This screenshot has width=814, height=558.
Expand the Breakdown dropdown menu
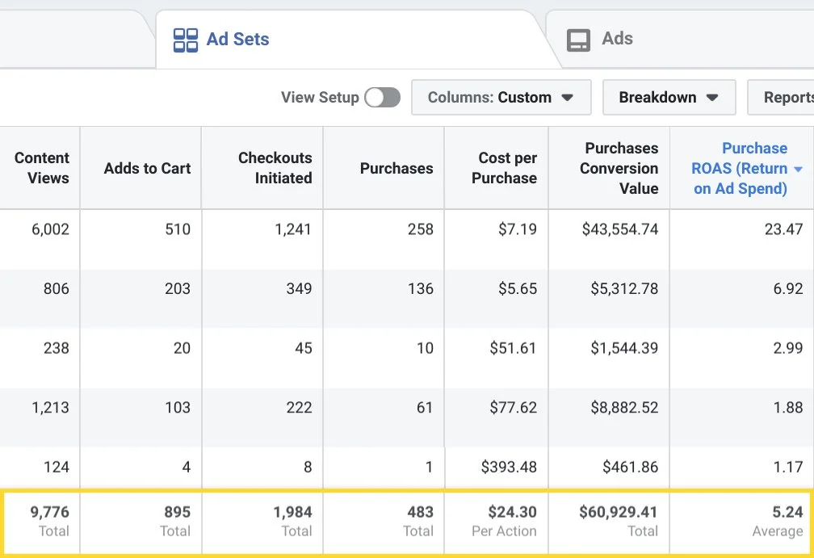[x=669, y=98]
